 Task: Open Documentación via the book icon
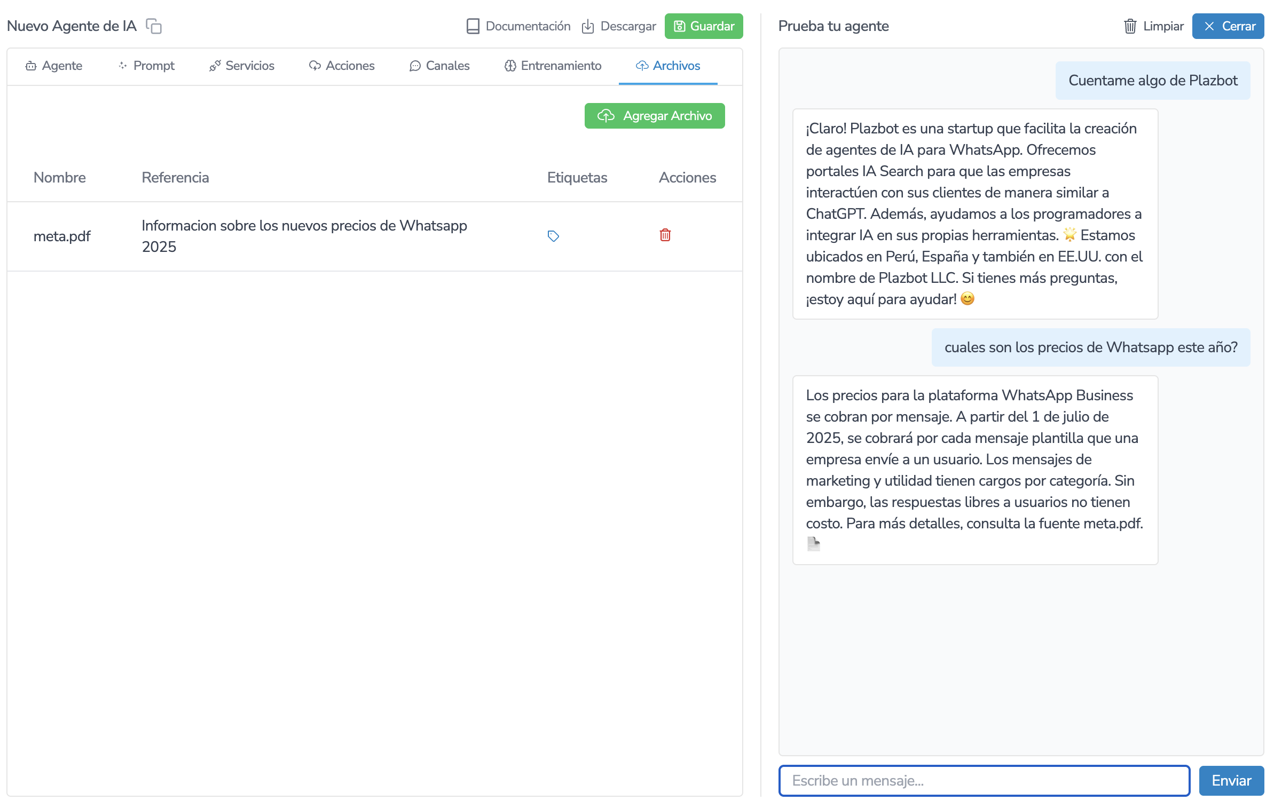[x=473, y=26]
